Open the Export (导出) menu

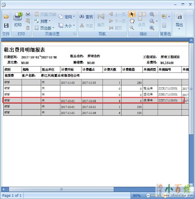tap(179, 21)
